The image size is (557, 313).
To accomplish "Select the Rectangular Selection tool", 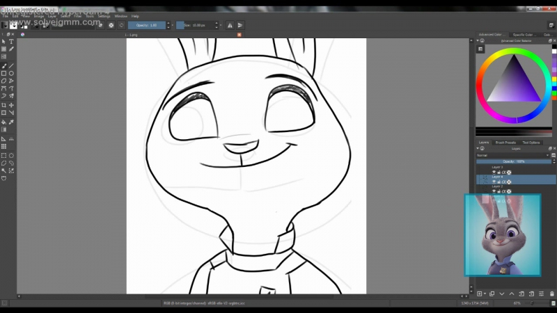I will pos(4,155).
